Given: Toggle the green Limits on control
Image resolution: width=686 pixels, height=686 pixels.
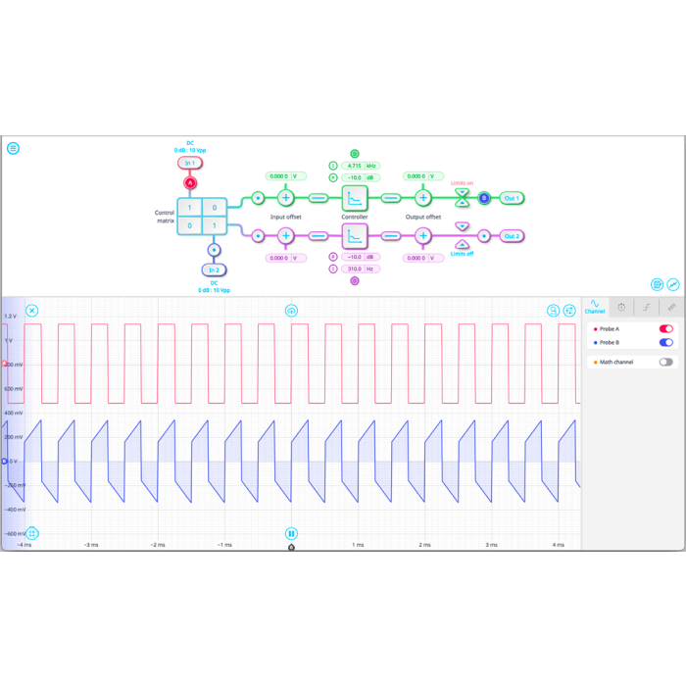Looking at the screenshot, I should [x=463, y=197].
